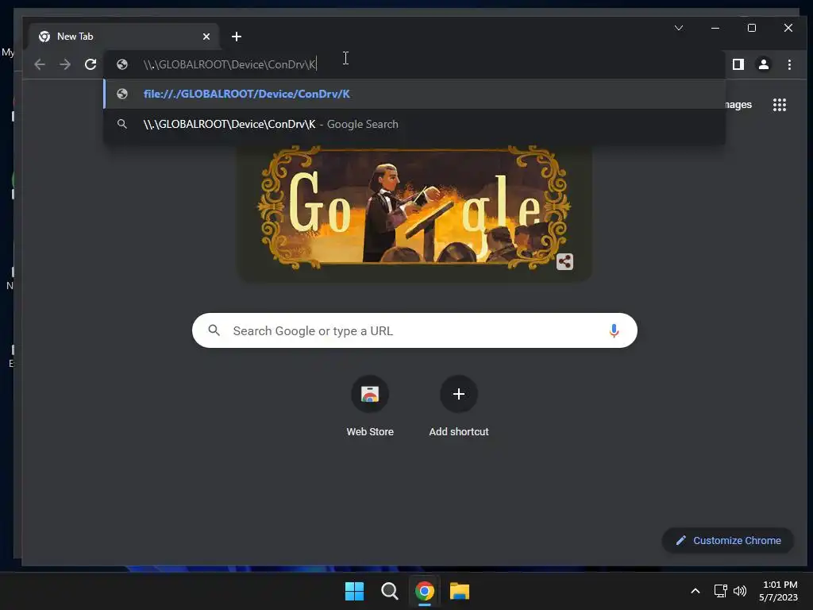Close the New Tab tab
The image size is (813, 610).
206,37
